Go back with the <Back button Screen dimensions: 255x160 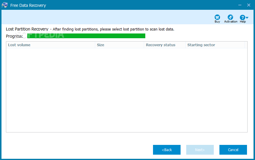(x=167, y=150)
